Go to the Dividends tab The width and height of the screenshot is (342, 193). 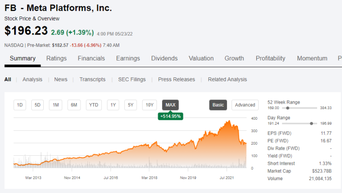pyautogui.click(x=164, y=58)
